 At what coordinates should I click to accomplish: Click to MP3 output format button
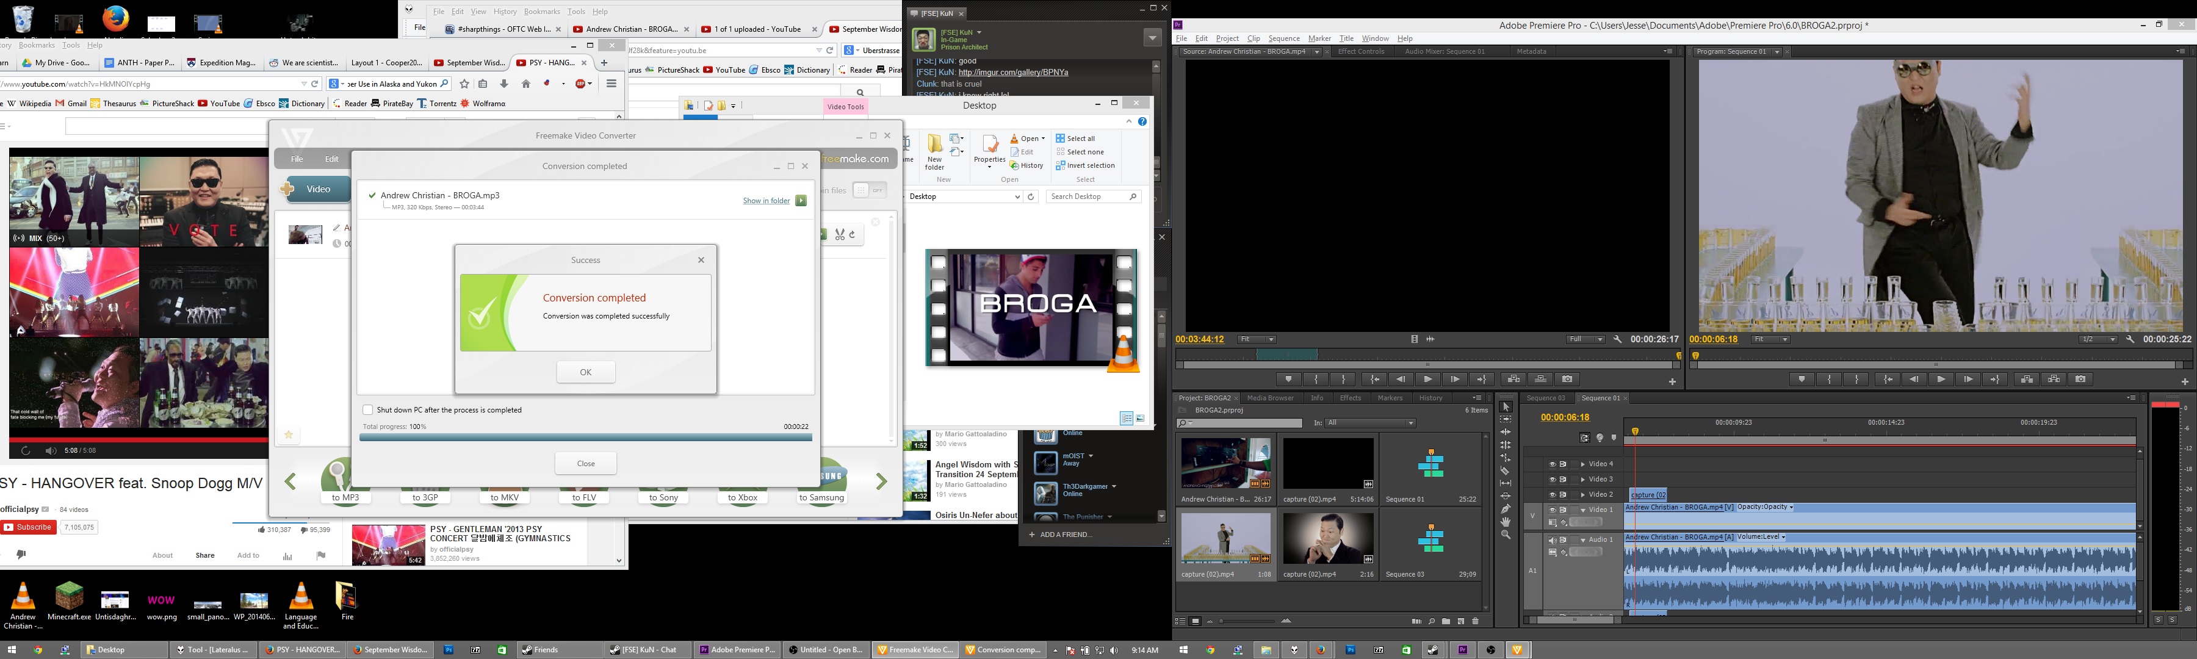pyautogui.click(x=345, y=481)
